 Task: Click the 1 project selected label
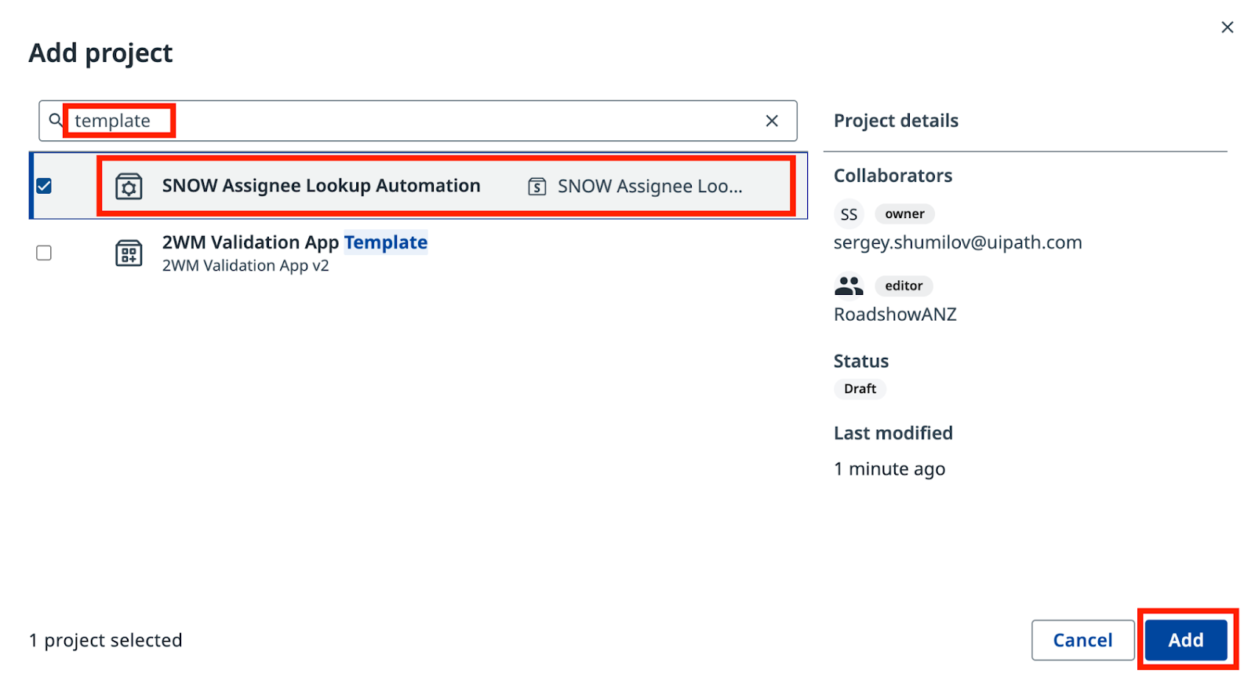click(x=106, y=640)
